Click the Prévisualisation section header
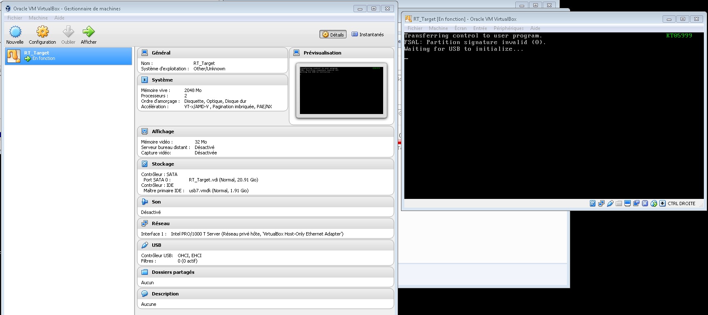 tap(342, 53)
